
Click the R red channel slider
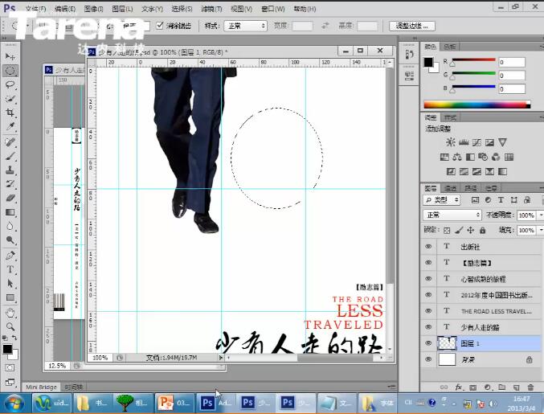point(473,60)
